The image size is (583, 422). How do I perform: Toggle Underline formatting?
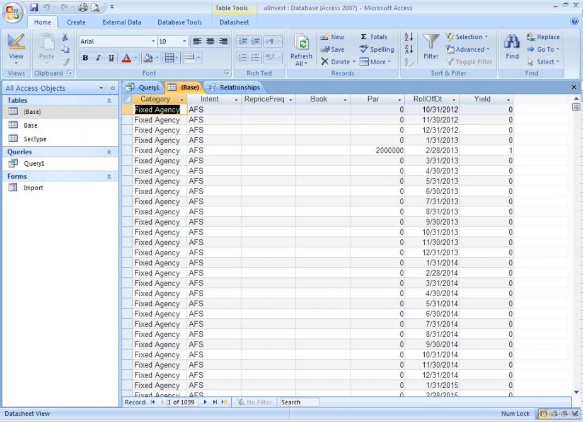(111, 57)
